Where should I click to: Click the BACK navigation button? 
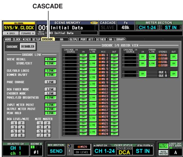[11, 33]
